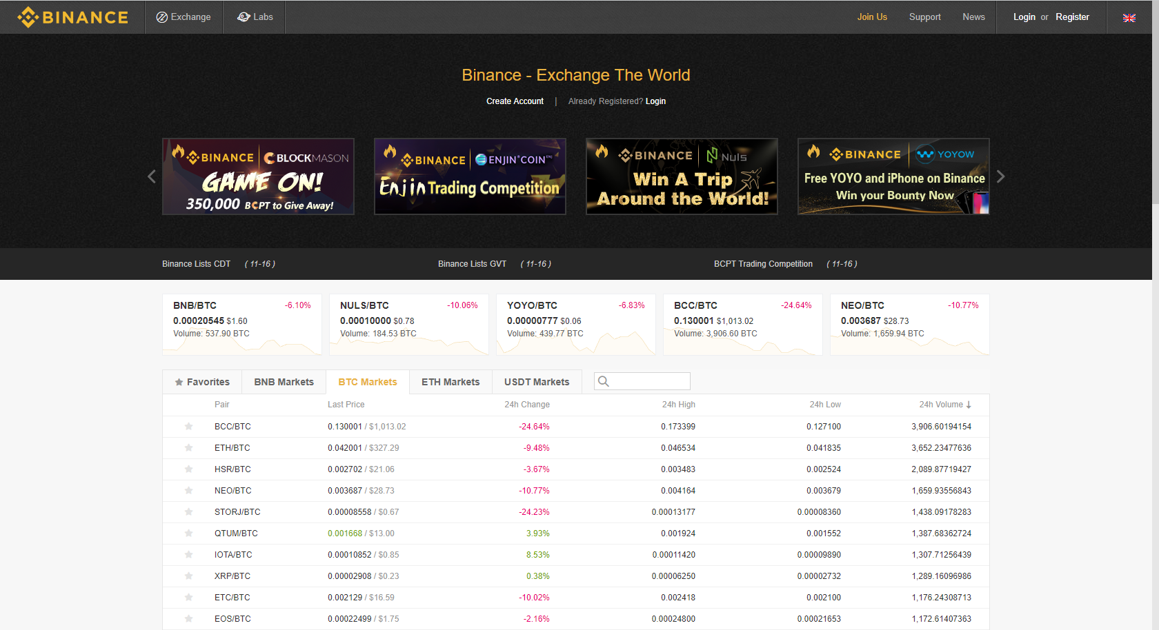
Task: Open the Exchange menu
Action: click(x=184, y=17)
